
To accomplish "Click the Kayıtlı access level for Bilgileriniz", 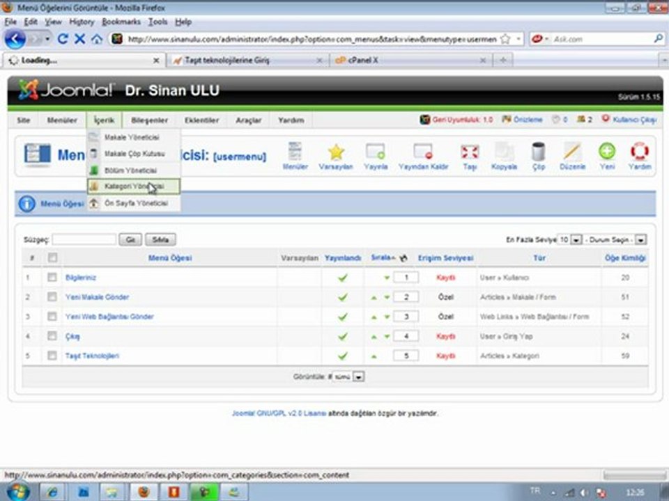I will 445,278.
